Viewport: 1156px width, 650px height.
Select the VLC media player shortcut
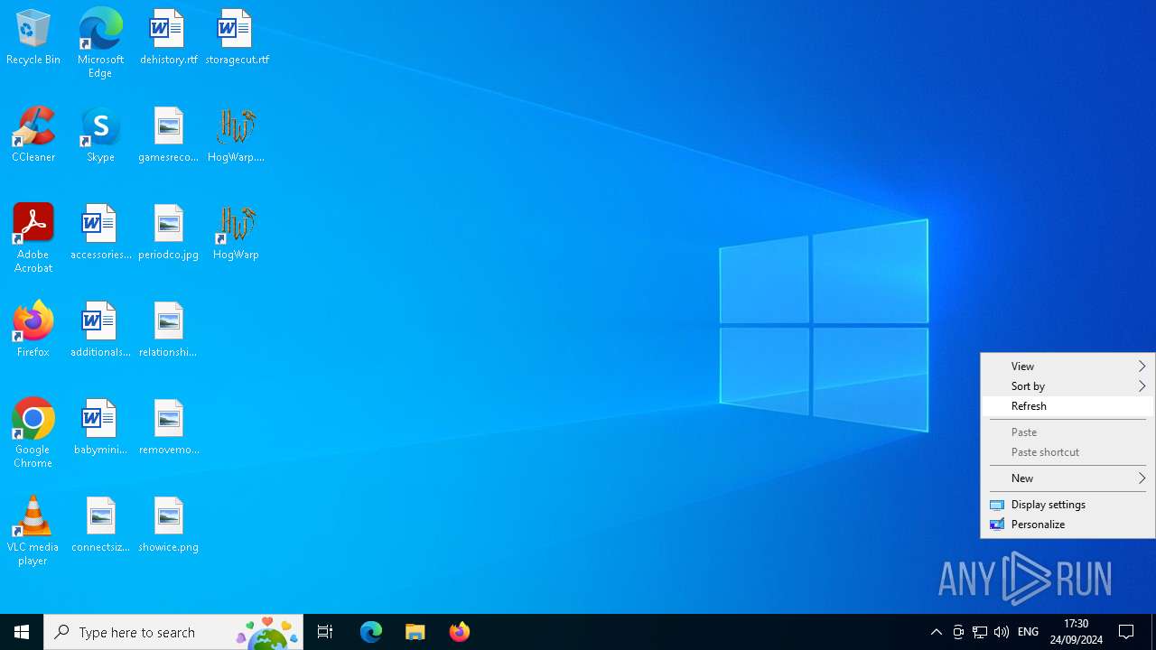pyautogui.click(x=33, y=531)
